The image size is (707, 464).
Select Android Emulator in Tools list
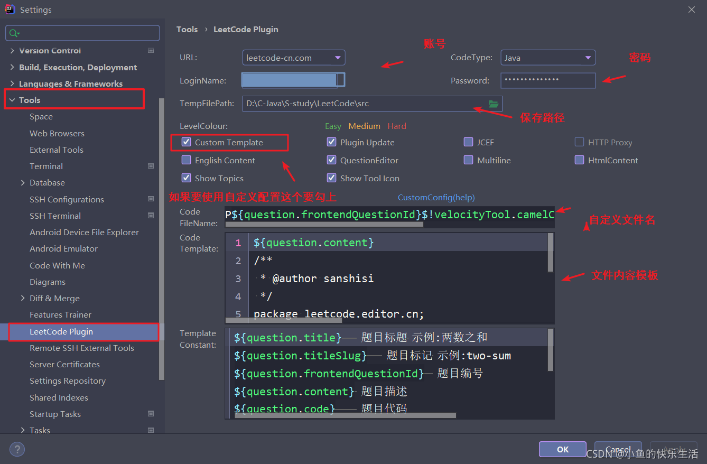click(x=63, y=248)
